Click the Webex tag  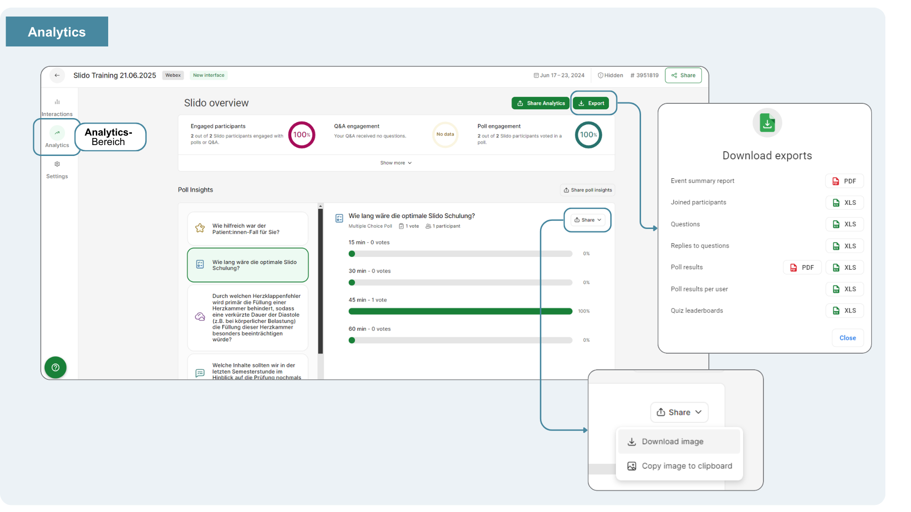[x=173, y=75]
